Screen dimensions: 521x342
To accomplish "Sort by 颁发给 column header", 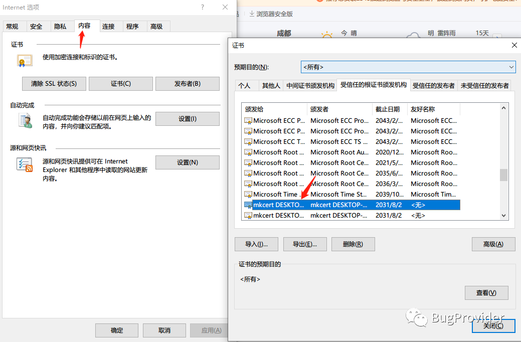I will [275, 109].
